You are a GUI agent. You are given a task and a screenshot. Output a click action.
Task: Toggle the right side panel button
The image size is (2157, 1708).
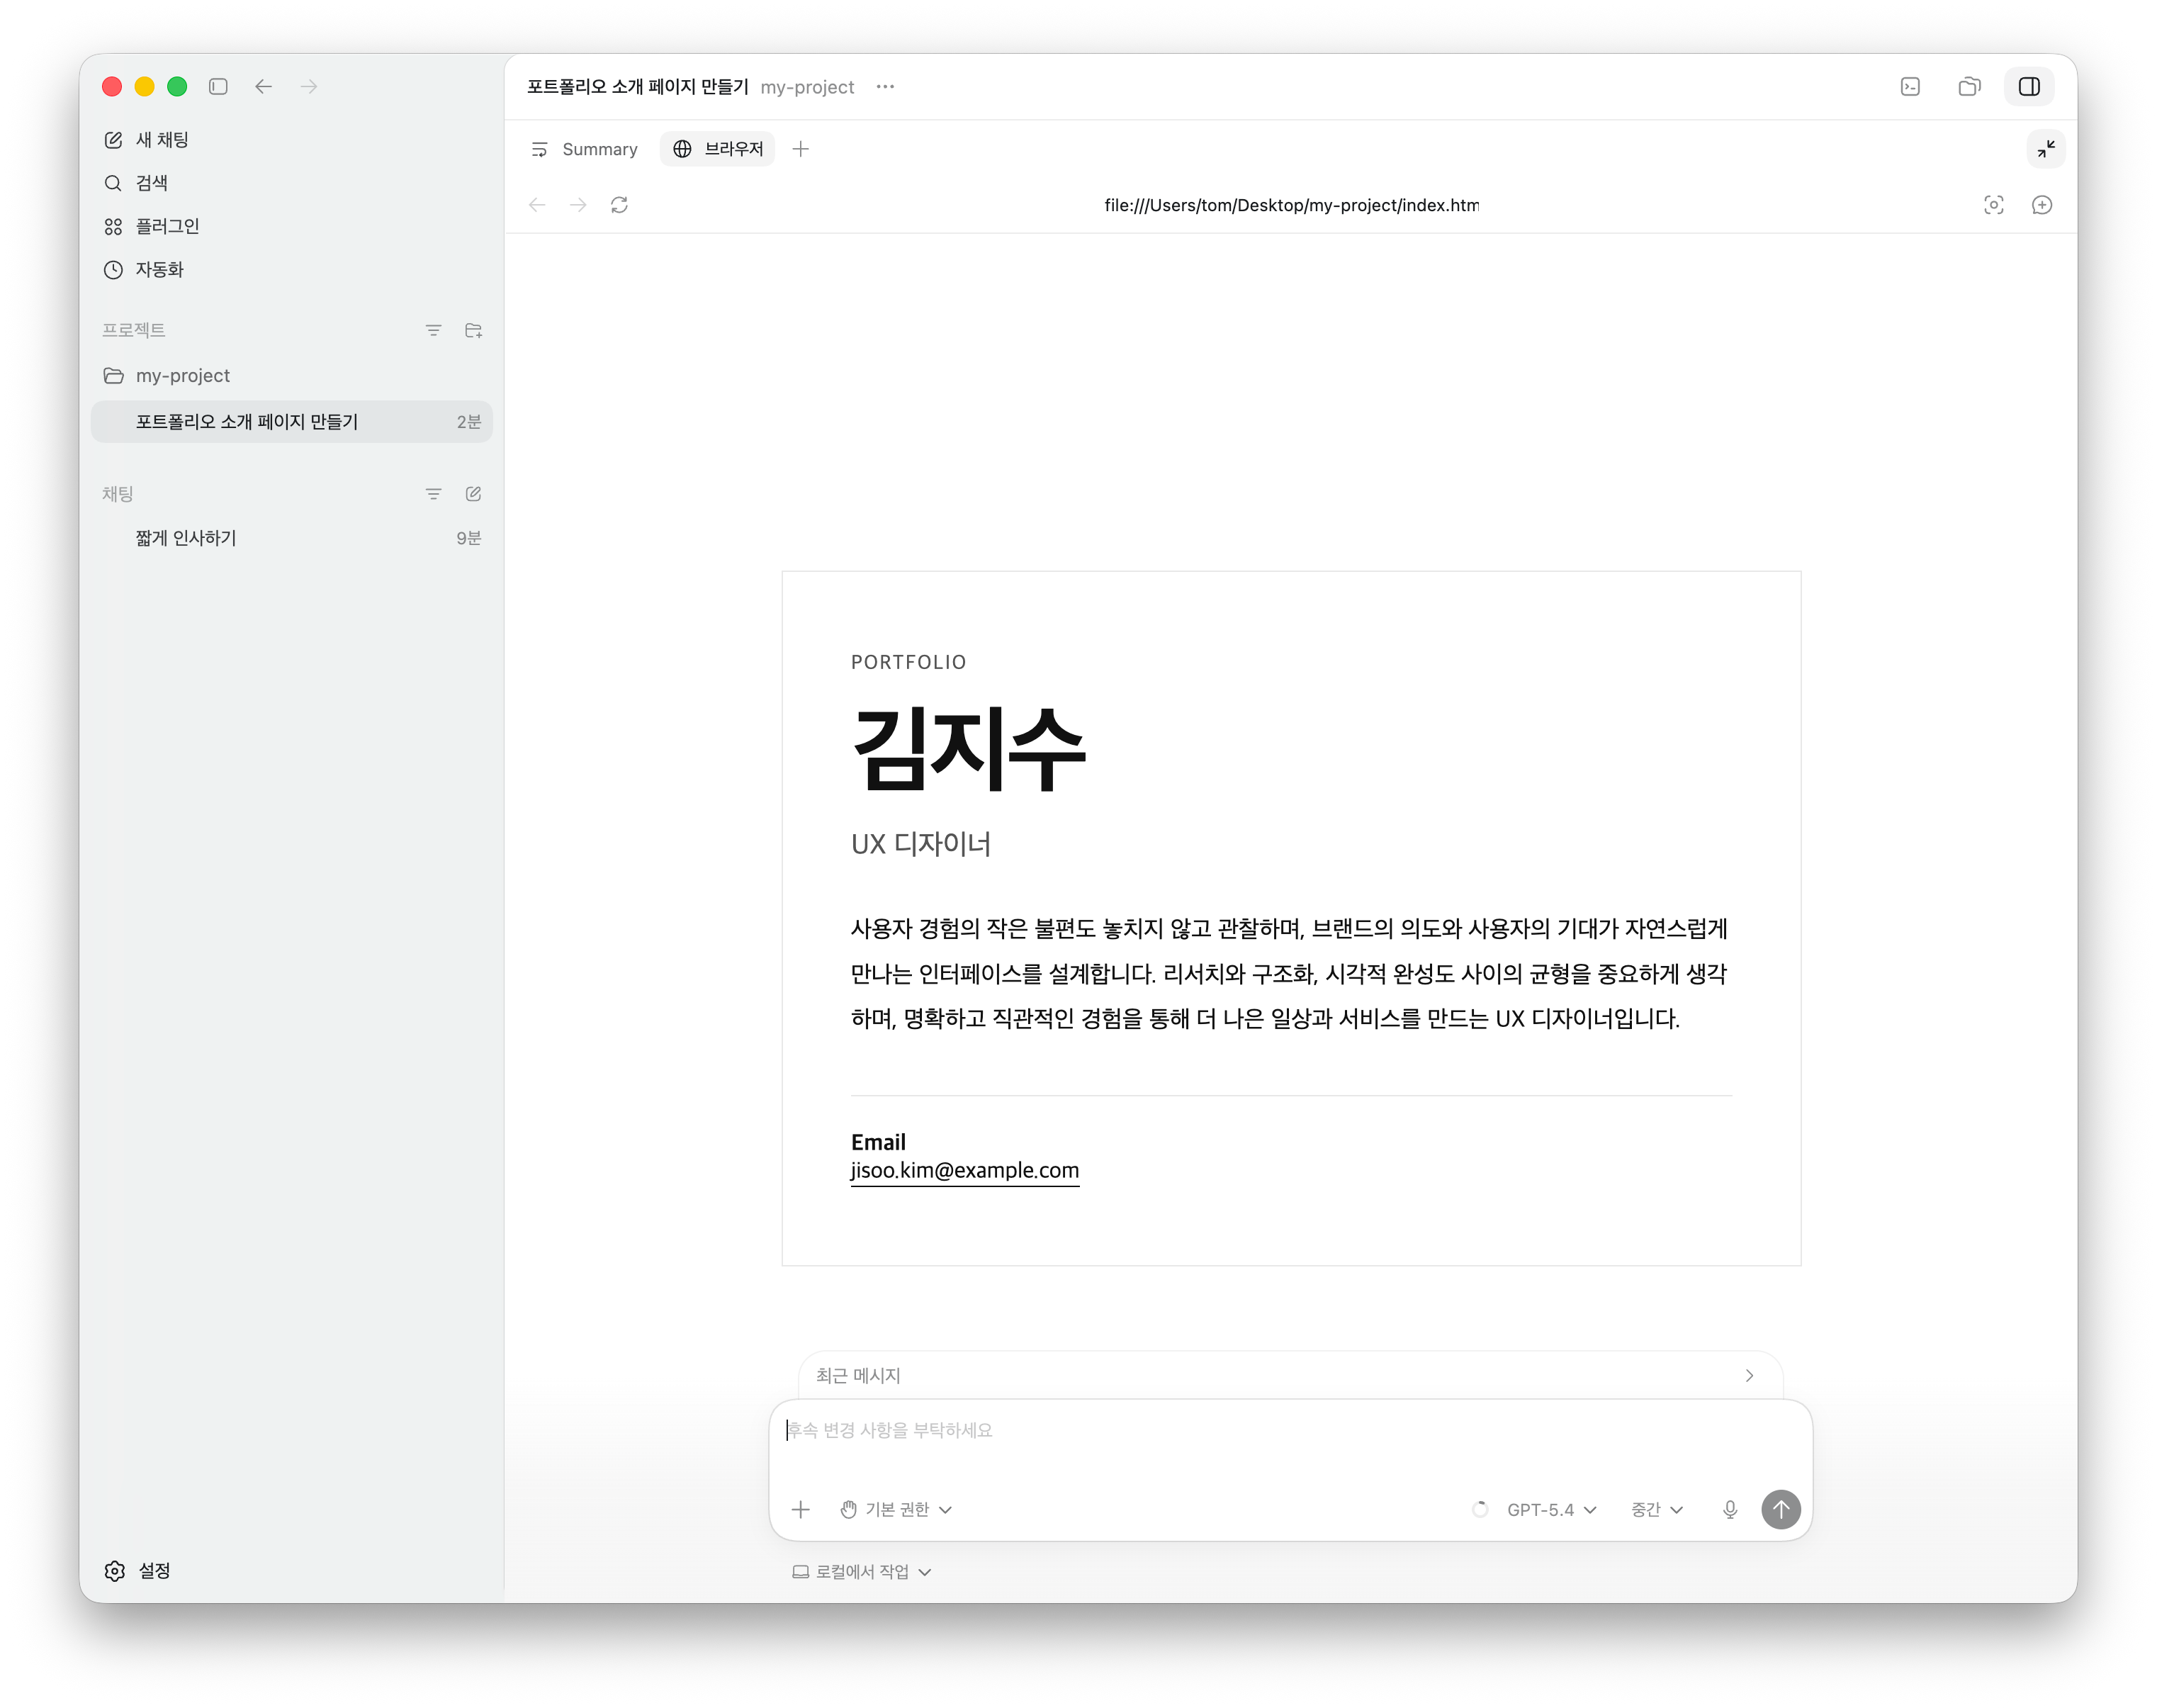click(x=2028, y=87)
